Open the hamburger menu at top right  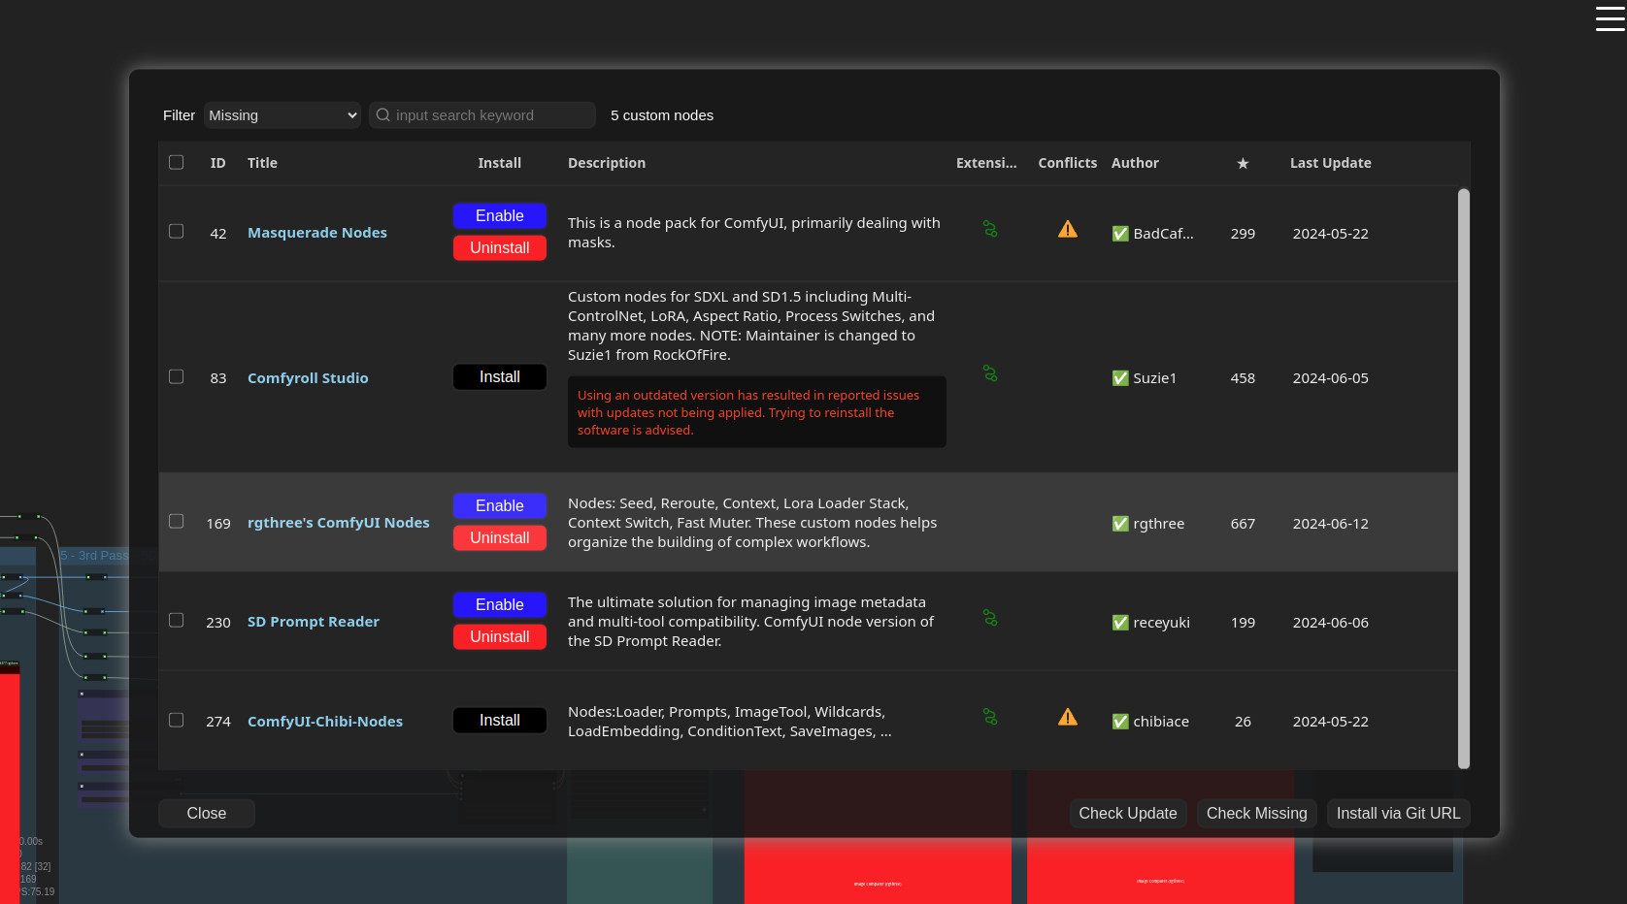[1610, 19]
